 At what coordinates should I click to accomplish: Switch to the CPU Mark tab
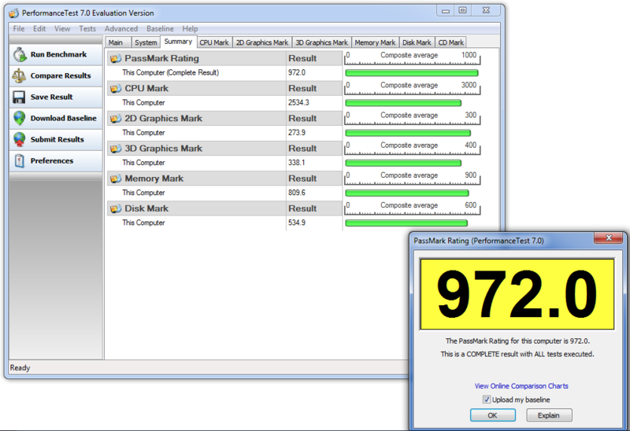[x=214, y=42]
